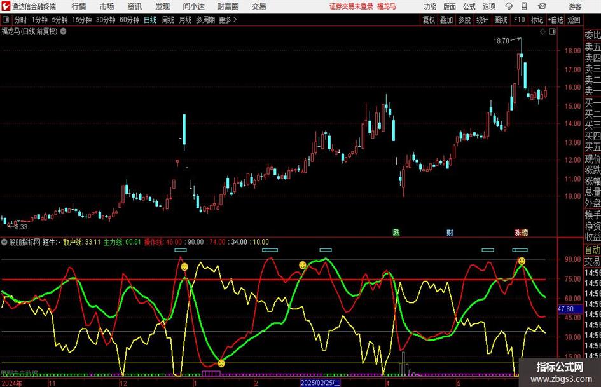Click the red 福龙马 stock name in title bar
Image resolution: width=601 pixels, height=387 pixels.
(386, 6)
